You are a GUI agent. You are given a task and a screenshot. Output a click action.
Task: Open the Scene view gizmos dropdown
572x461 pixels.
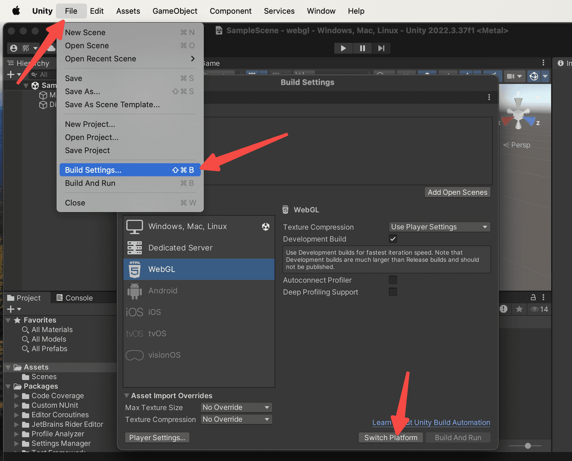545,76
